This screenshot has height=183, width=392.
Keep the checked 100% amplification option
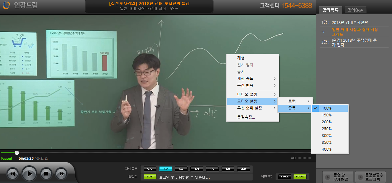[x=330, y=108]
